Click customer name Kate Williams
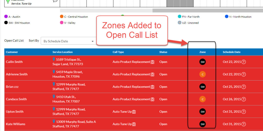 pos(16,124)
